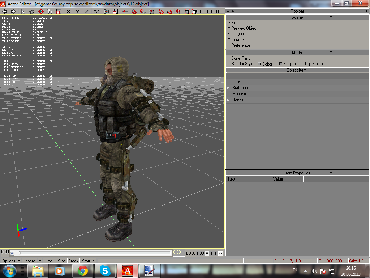Collapse the Item Properties panel arrow
Screen dimensions: 370x278
(331, 173)
